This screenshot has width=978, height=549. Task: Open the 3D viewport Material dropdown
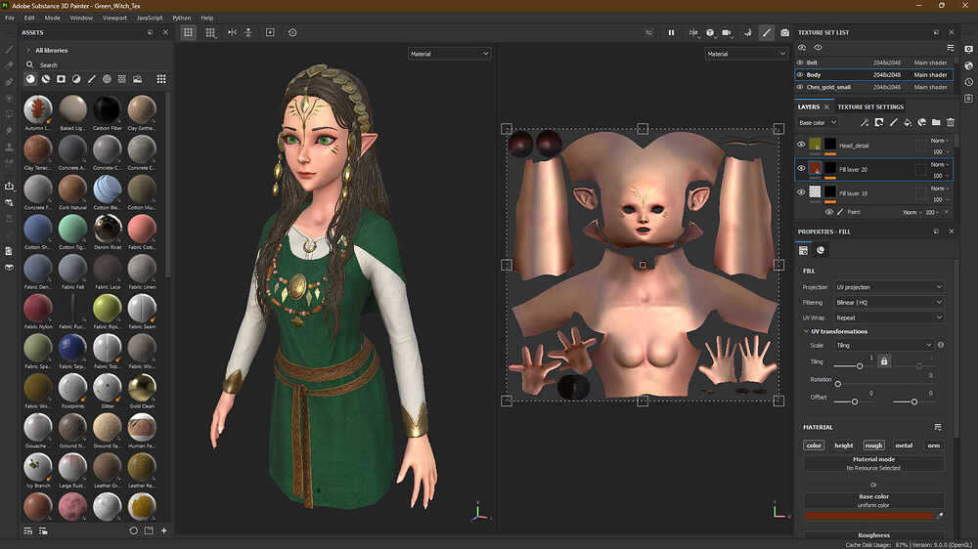pos(449,54)
